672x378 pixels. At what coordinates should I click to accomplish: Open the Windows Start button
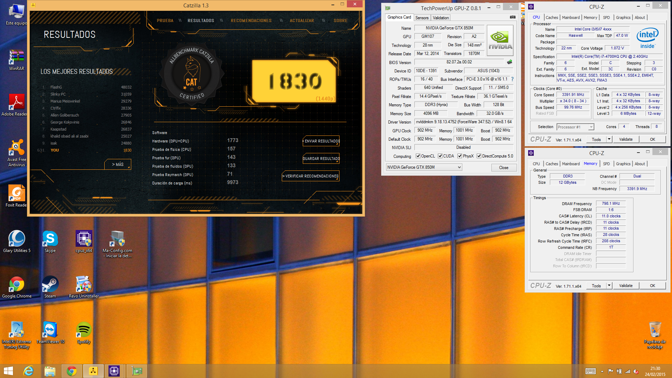coord(8,371)
